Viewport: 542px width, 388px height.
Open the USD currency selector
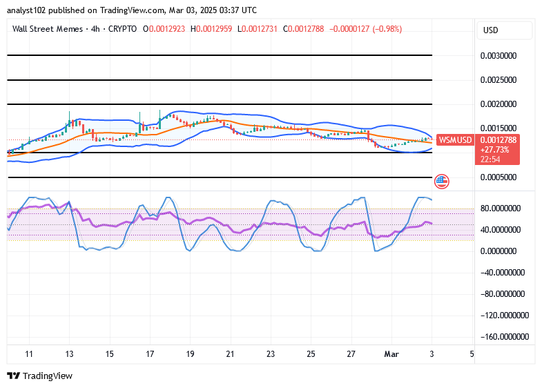pos(504,30)
